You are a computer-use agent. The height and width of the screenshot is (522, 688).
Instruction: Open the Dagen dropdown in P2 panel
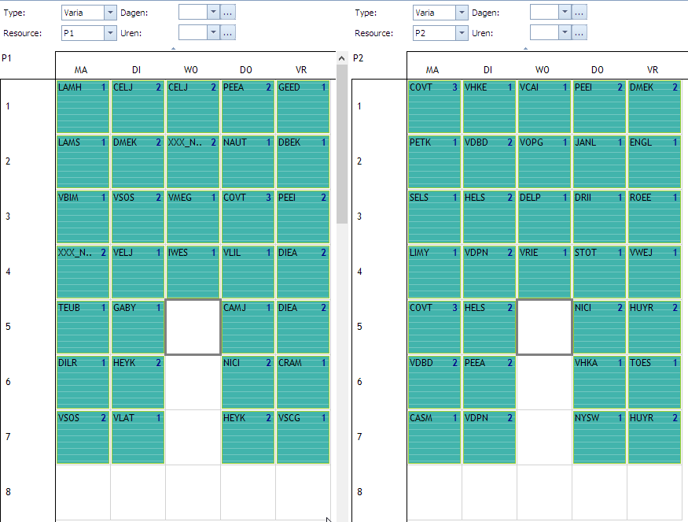[565, 13]
